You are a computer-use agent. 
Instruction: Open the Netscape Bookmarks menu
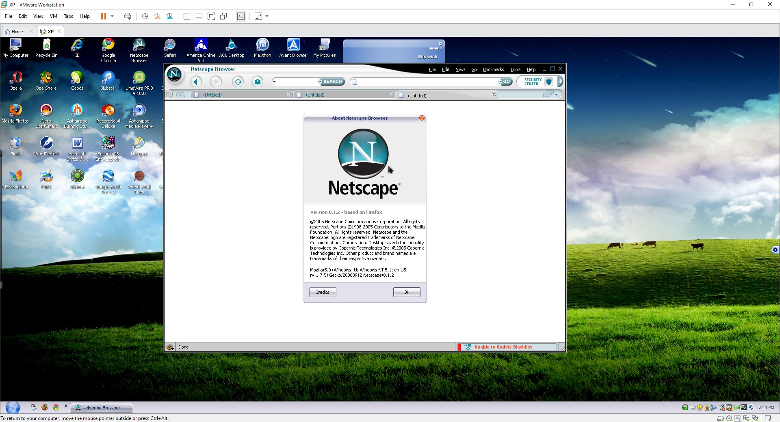coord(493,69)
